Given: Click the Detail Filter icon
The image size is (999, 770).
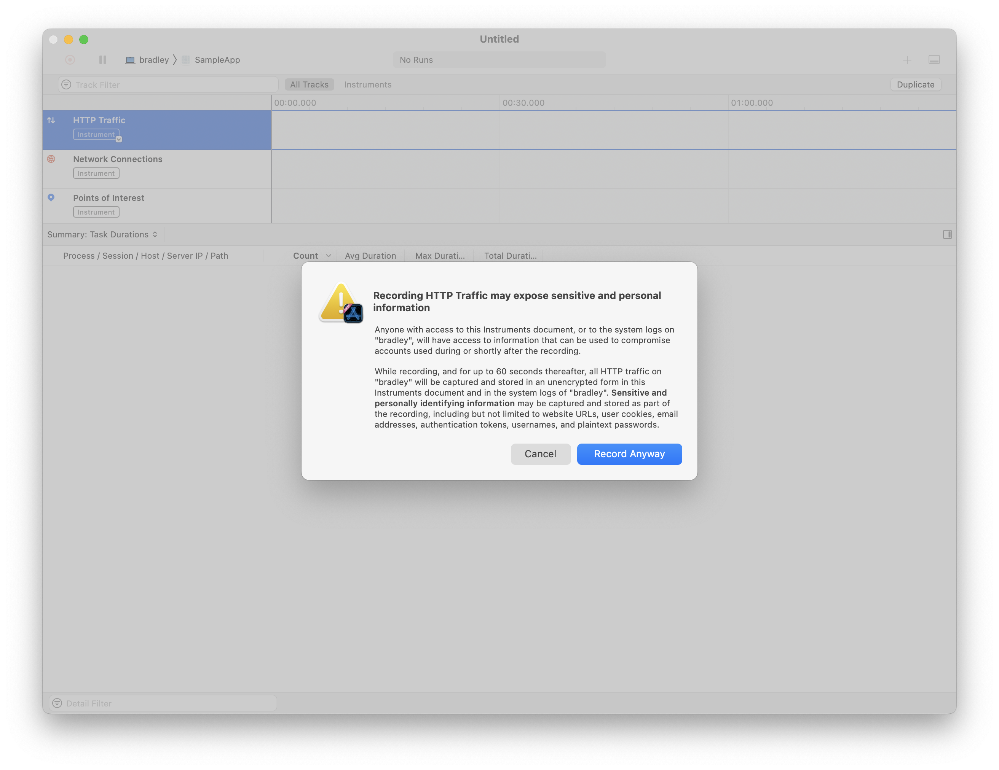Looking at the screenshot, I should click(x=57, y=703).
